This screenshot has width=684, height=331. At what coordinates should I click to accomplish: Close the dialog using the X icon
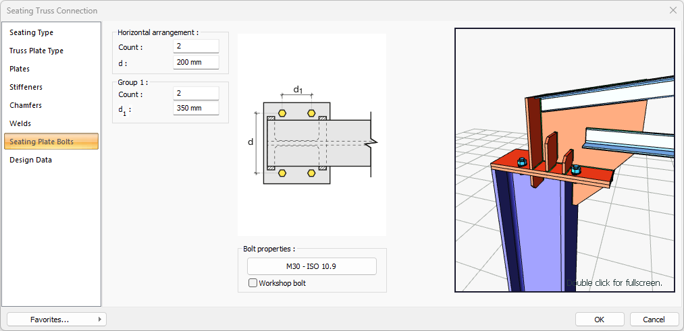tap(673, 10)
